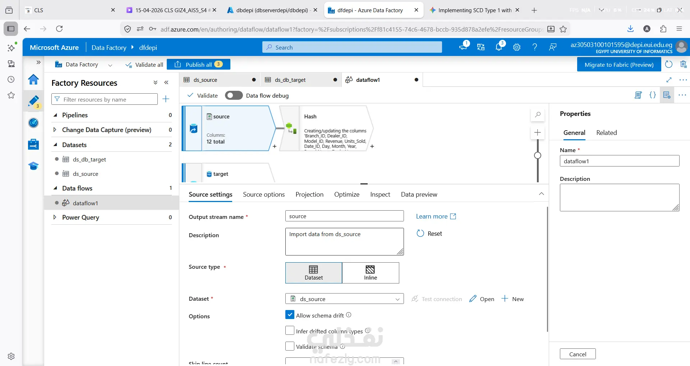
Task: Collapse the Pipelines tree section
Action: click(x=55, y=115)
